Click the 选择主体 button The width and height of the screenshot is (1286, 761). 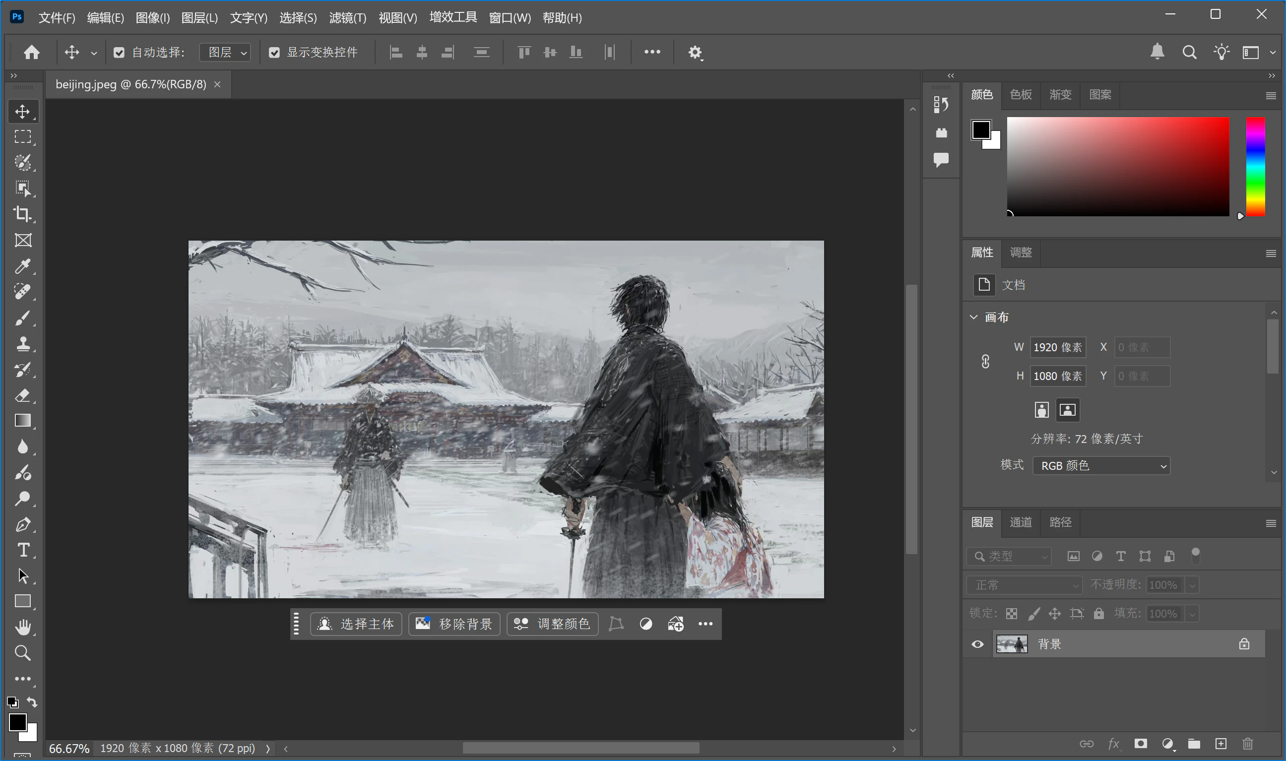pos(356,624)
